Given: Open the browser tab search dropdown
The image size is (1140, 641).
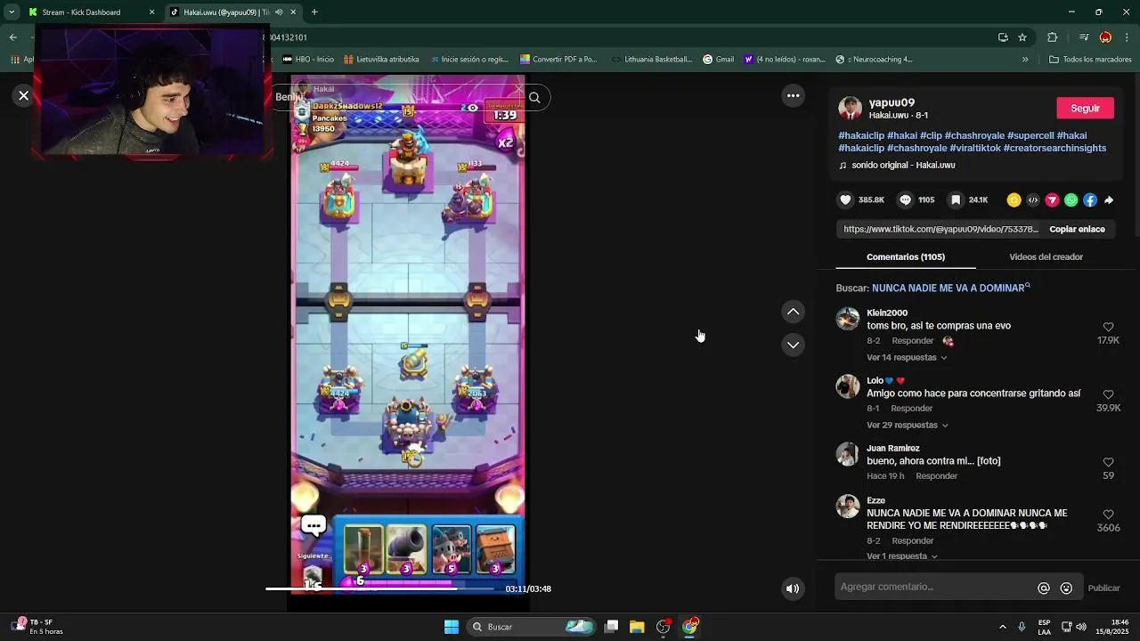Looking at the screenshot, I should (12, 12).
